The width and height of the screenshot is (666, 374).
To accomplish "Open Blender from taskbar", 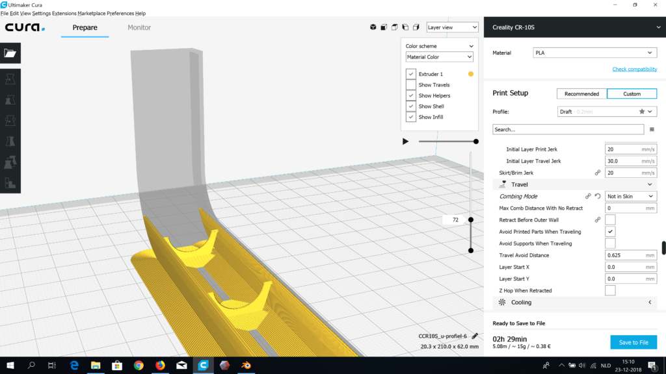I will coord(246,365).
